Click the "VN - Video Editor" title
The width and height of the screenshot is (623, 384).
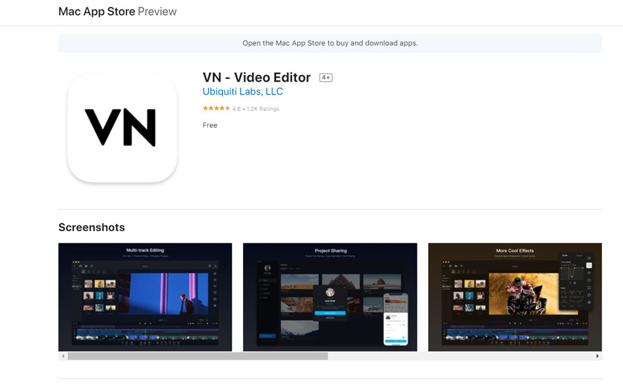click(x=257, y=77)
